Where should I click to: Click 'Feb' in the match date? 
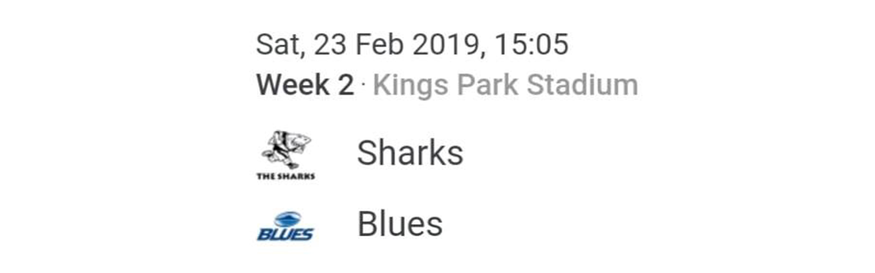point(379,45)
